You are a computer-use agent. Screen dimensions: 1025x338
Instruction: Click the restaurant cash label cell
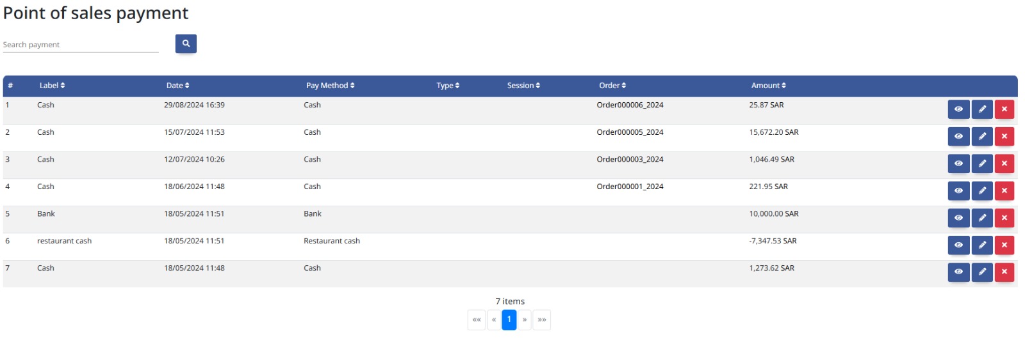[x=64, y=241]
